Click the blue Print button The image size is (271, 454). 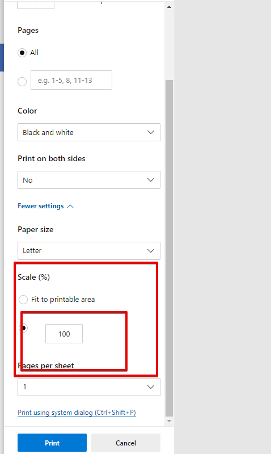[x=52, y=443]
